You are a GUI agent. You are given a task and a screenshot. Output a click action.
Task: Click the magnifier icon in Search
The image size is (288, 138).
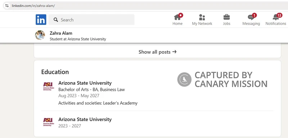click(x=56, y=20)
